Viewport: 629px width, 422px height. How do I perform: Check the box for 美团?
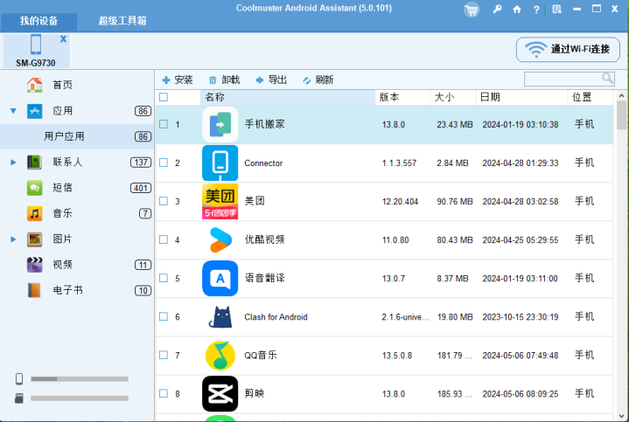tap(164, 201)
